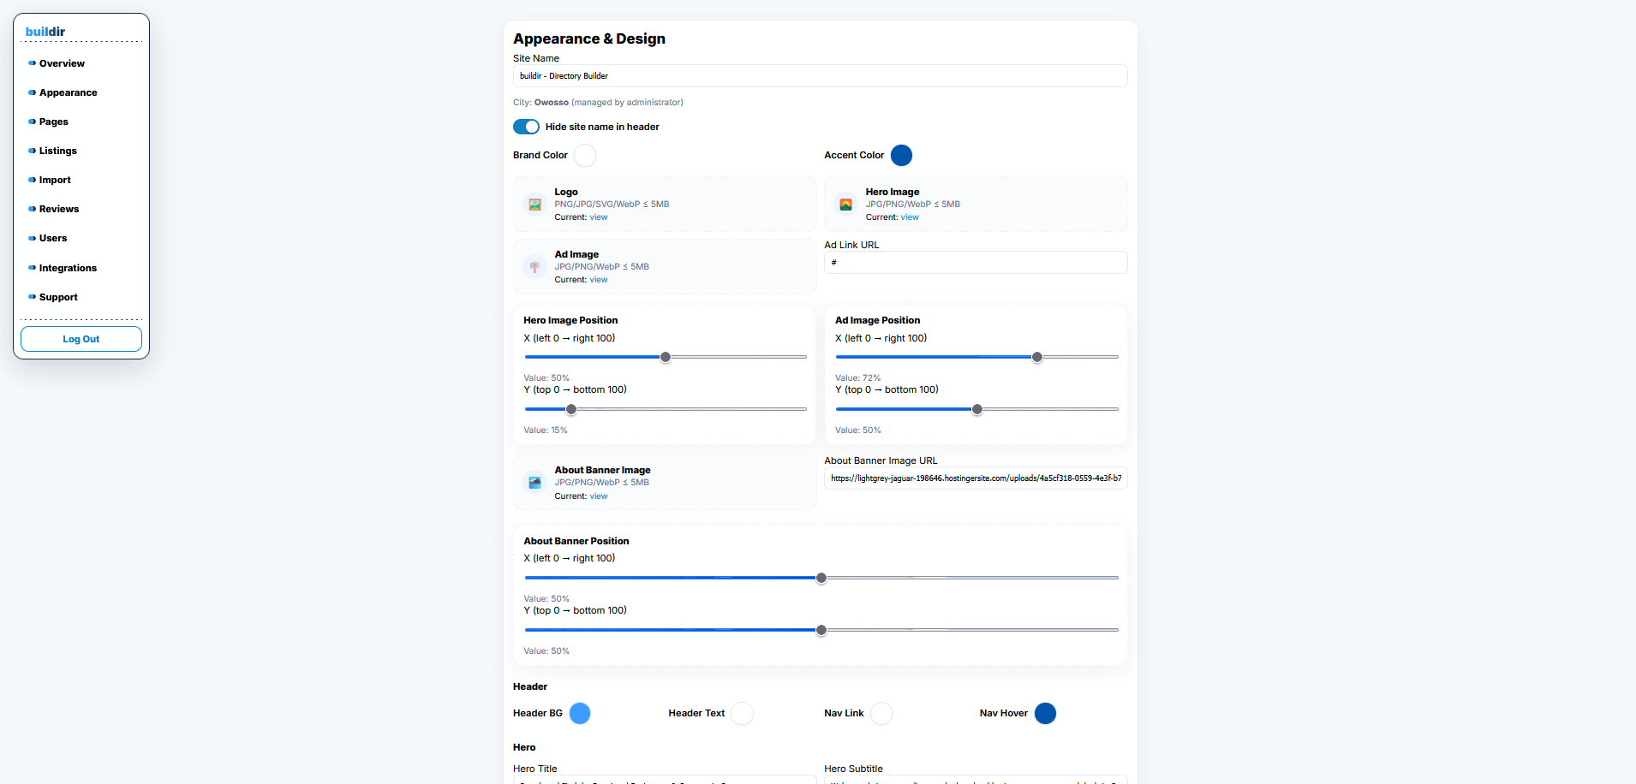Click the About Banner Image URL field

click(x=975, y=478)
